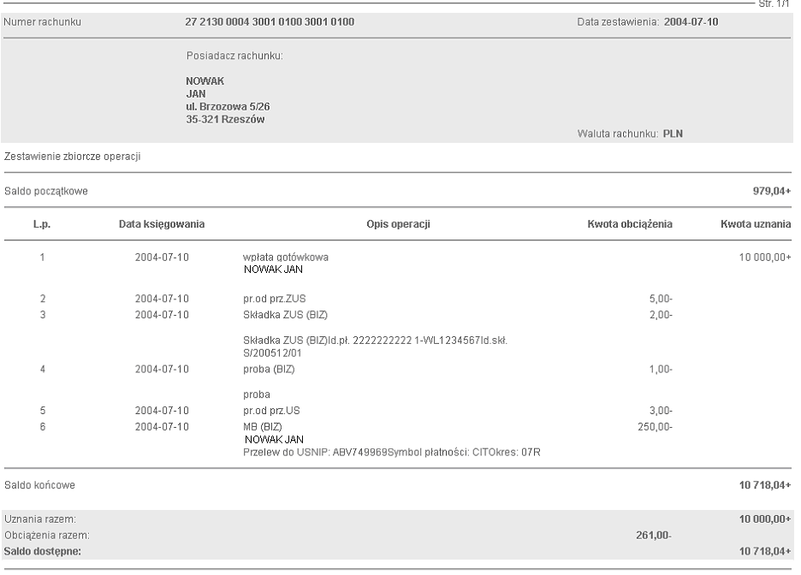Click the 'Przelew do USNIP: ABV749969' detail line
Image resolution: width=801 pixels, height=575 pixels.
[392, 452]
